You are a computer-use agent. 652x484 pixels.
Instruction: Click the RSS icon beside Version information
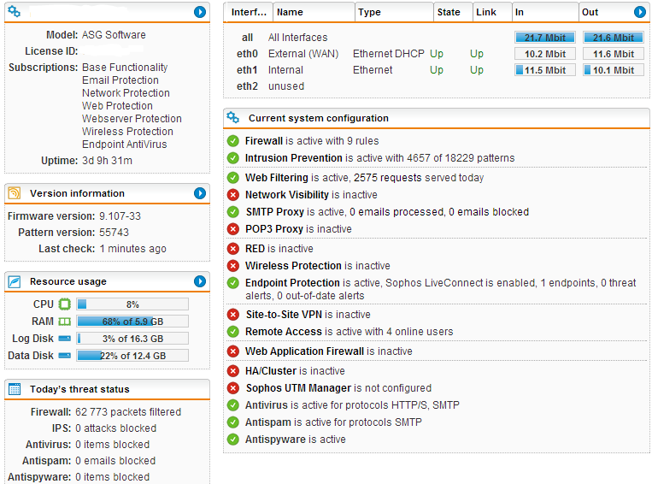click(x=15, y=193)
